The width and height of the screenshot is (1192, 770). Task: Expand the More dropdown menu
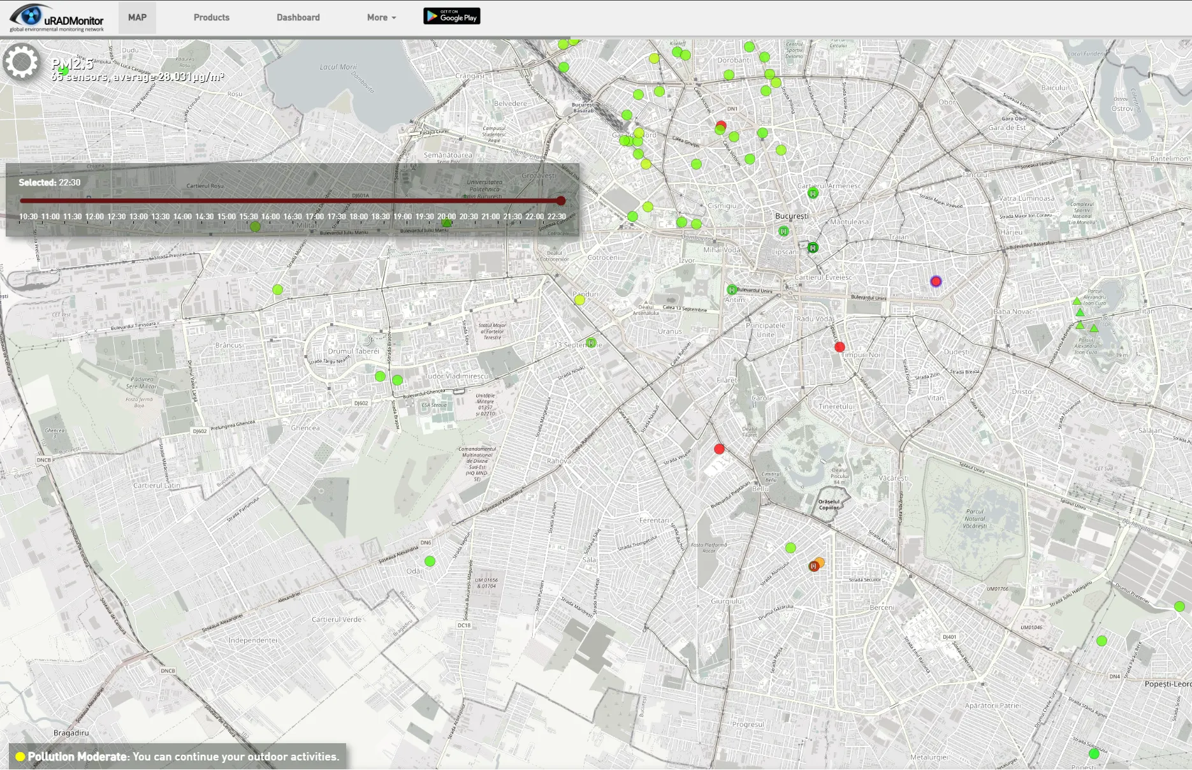381,17
